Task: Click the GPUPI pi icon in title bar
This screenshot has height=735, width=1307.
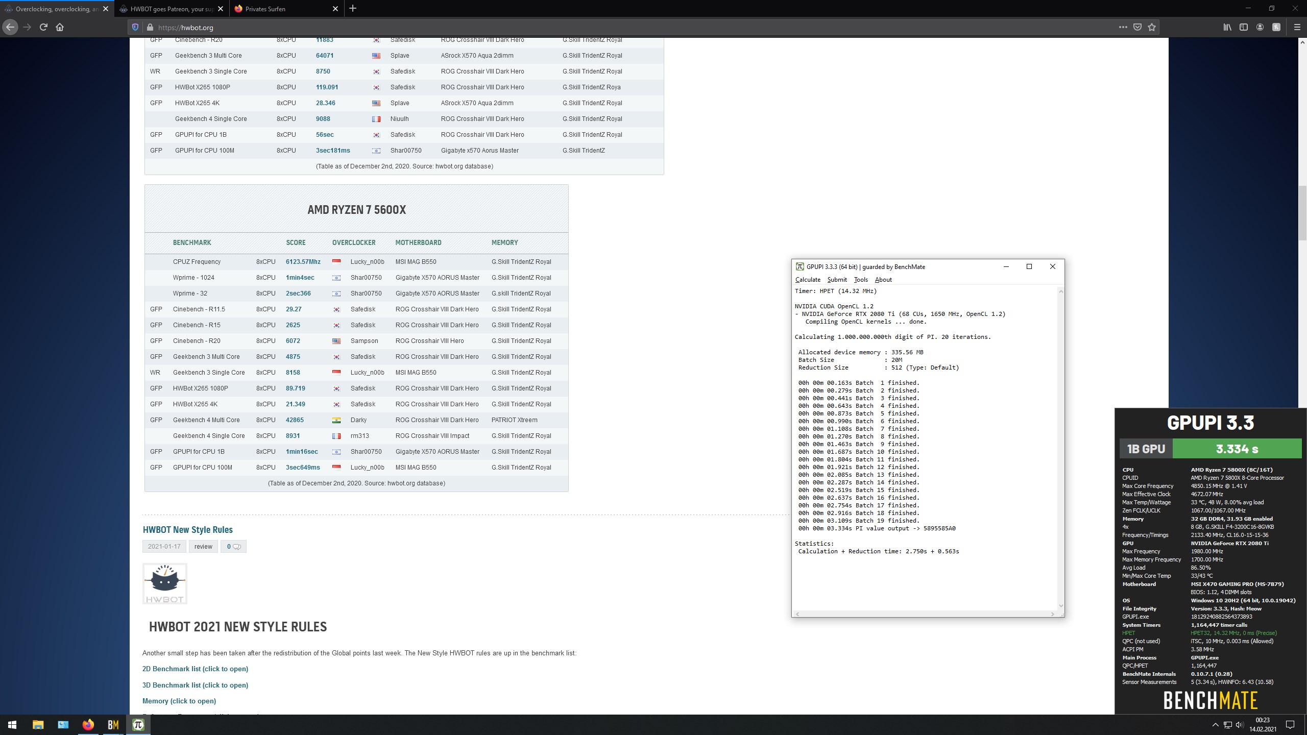Action: pos(800,266)
